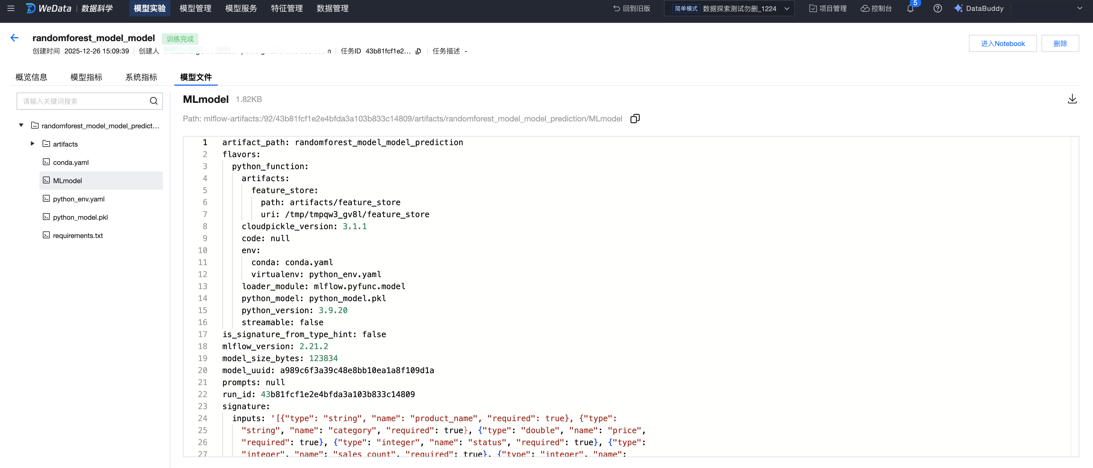Click the hamburger menu icon

point(11,9)
